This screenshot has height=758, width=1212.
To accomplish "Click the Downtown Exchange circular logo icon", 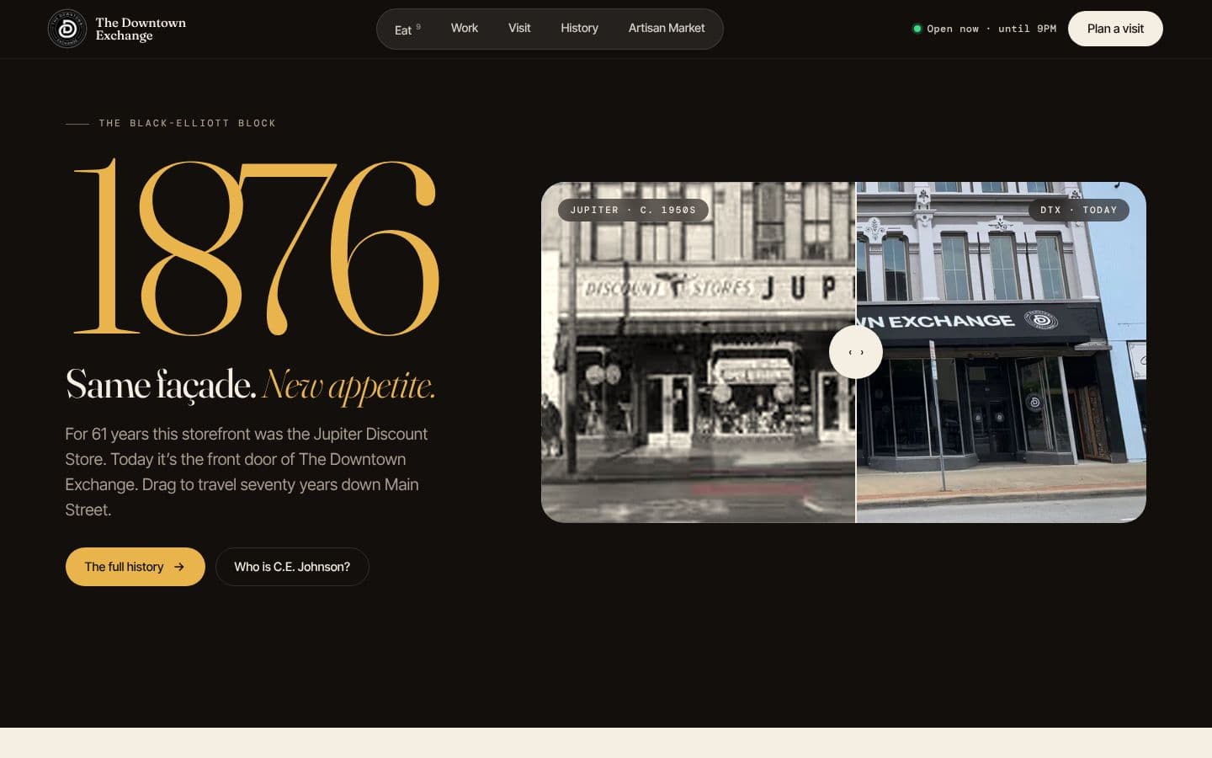I will click(67, 29).
